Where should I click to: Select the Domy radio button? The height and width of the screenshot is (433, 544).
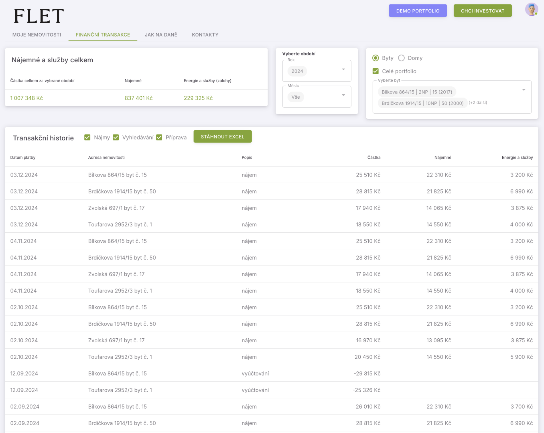click(401, 58)
